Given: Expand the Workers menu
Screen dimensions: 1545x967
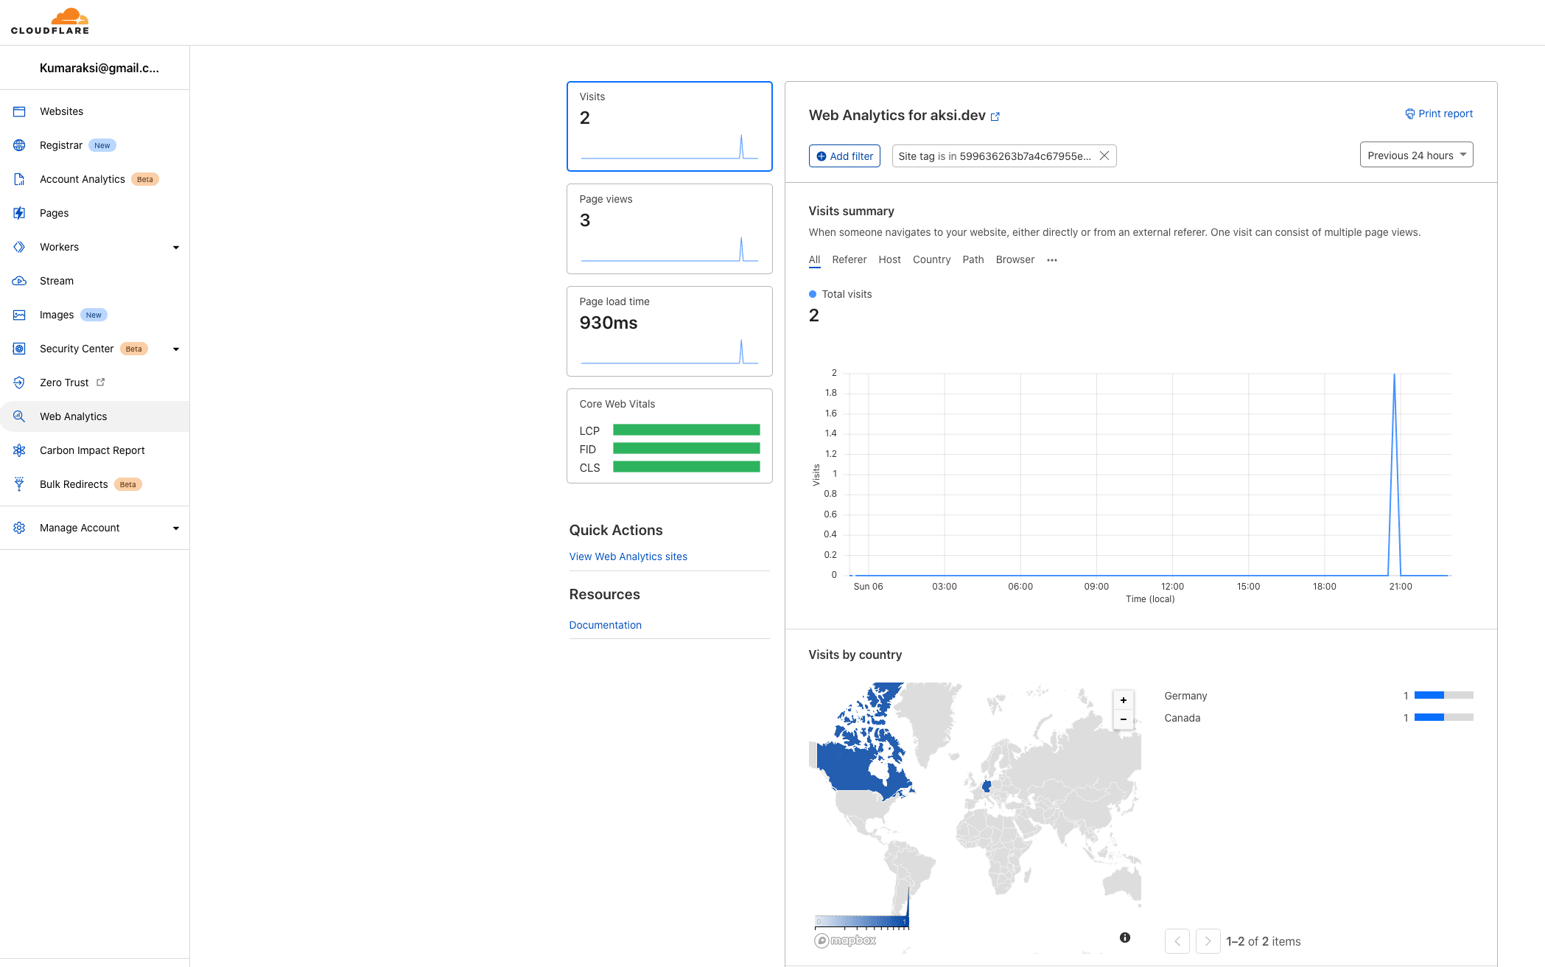Looking at the screenshot, I should pos(175,247).
